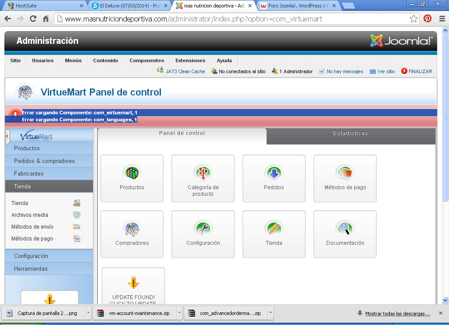Switch to HootSuite browser tab

coord(45,5)
